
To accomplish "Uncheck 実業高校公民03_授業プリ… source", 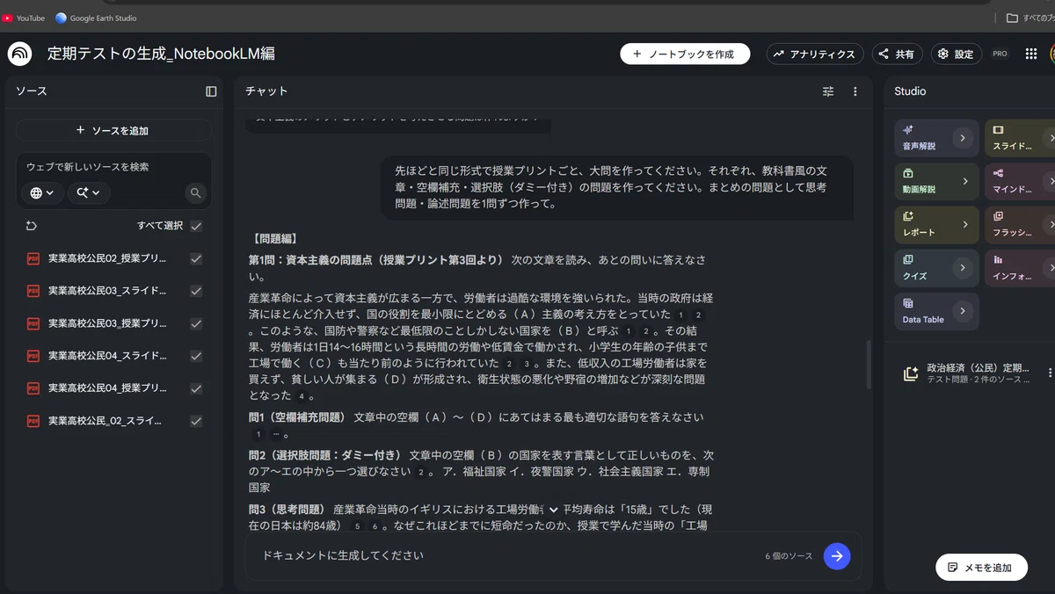I will (196, 323).
